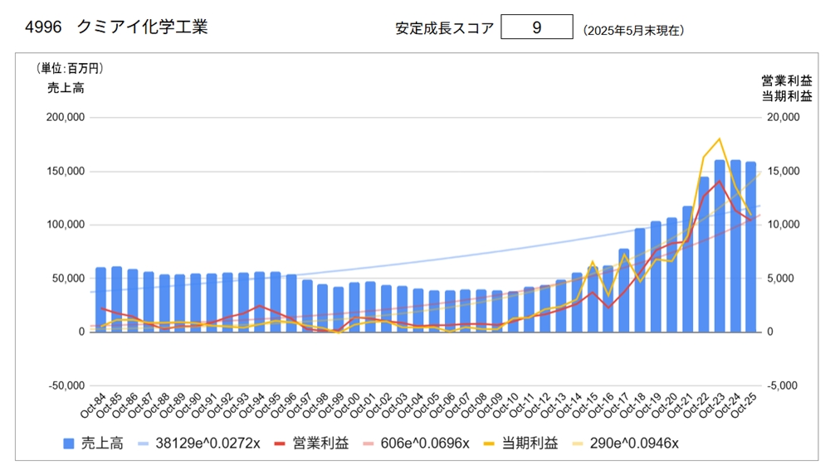Click right axis value -5,000
The image size is (830, 475).
(783, 386)
